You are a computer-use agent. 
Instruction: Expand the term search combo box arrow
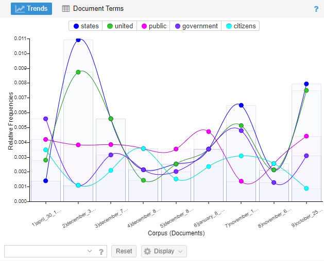90,251
